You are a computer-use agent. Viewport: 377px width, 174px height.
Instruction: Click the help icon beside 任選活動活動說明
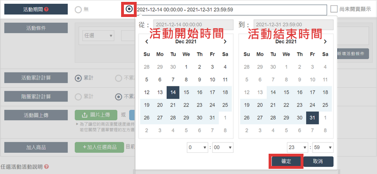point(46,166)
